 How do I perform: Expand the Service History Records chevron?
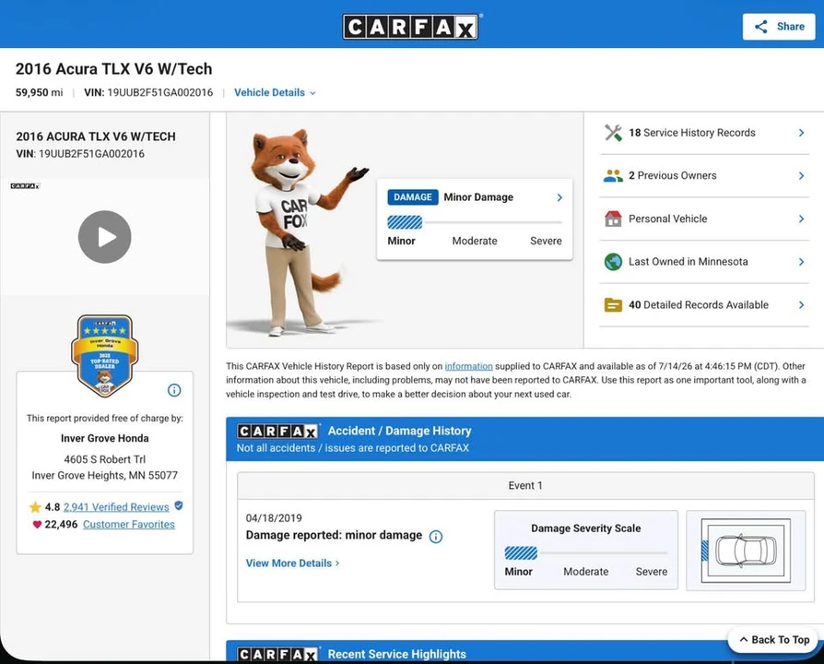801,133
